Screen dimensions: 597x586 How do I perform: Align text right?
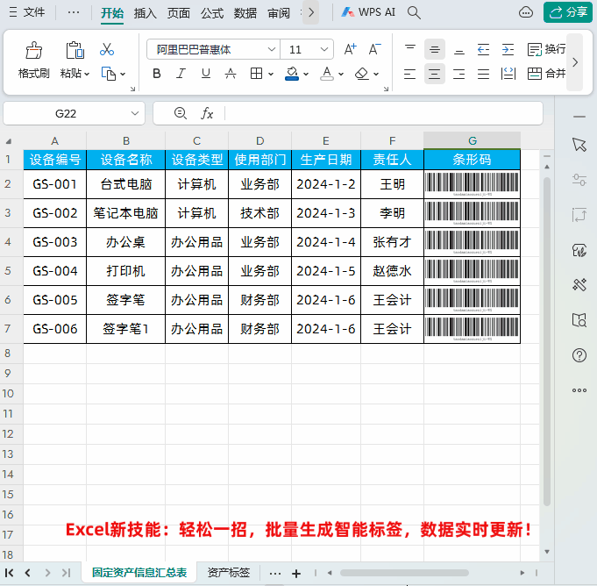[458, 74]
